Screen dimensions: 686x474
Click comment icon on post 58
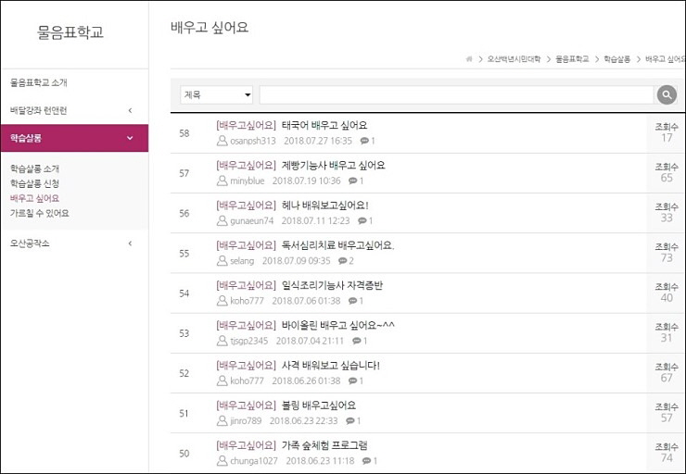point(363,141)
